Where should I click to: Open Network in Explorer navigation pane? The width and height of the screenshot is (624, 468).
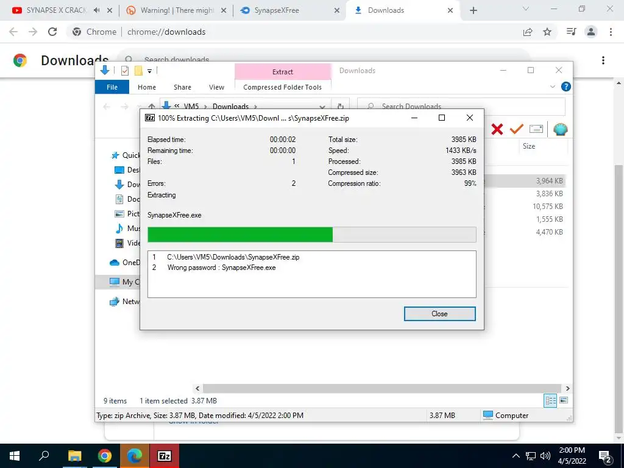(124, 301)
